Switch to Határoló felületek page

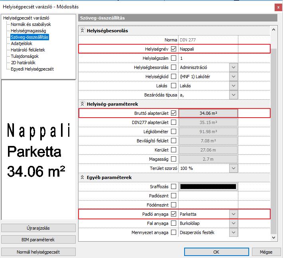[28, 50]
